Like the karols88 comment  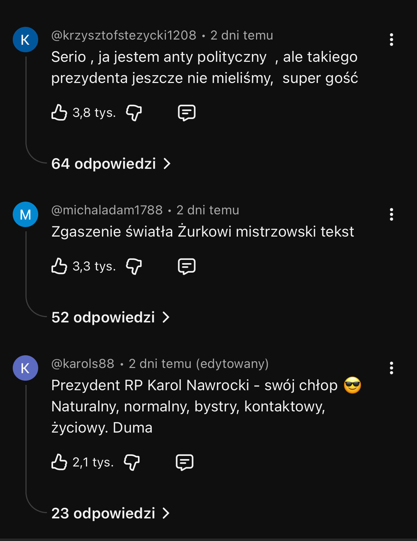[x=59, y=462]
